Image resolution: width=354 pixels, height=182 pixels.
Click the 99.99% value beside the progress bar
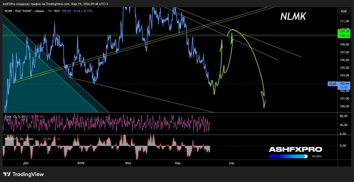pyautogui.click(x=317, y=156)
